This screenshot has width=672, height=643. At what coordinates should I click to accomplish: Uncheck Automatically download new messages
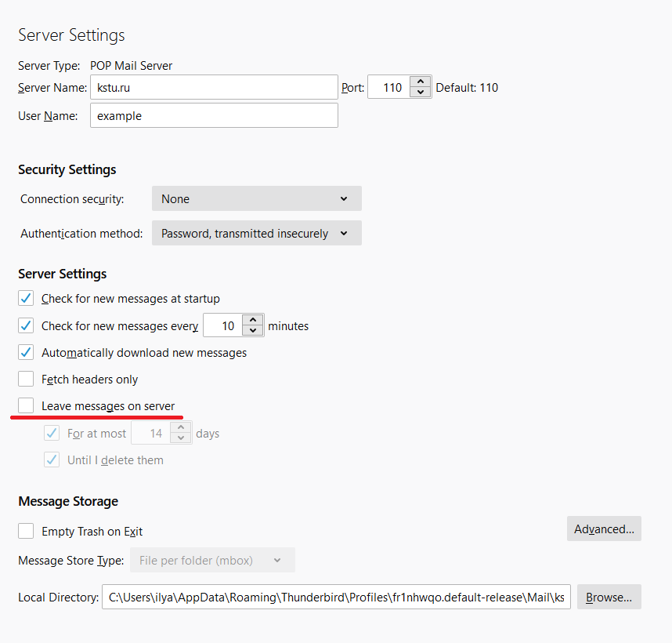(27, 353)
